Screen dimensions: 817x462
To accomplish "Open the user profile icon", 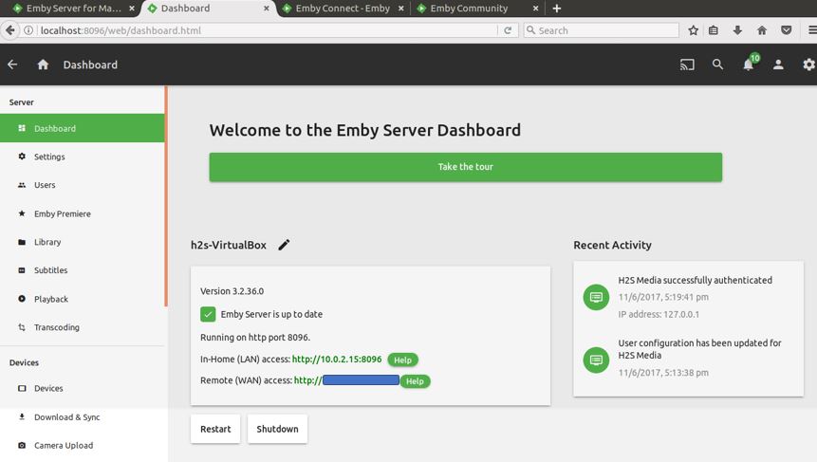I will coord(778,65).
